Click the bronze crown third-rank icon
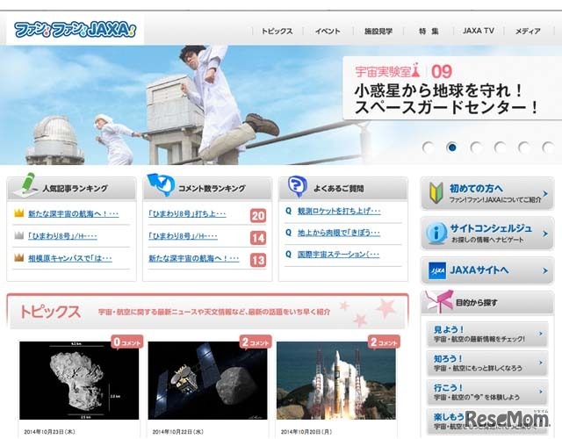562x439 pixels. click(x=18, y=257)
